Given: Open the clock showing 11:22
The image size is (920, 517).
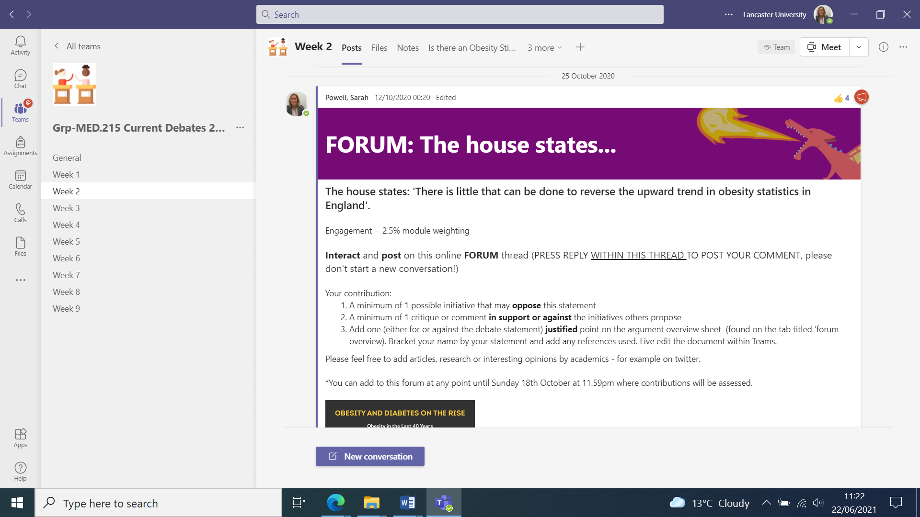Looking at the screenshot, I should tap(853, 503).
